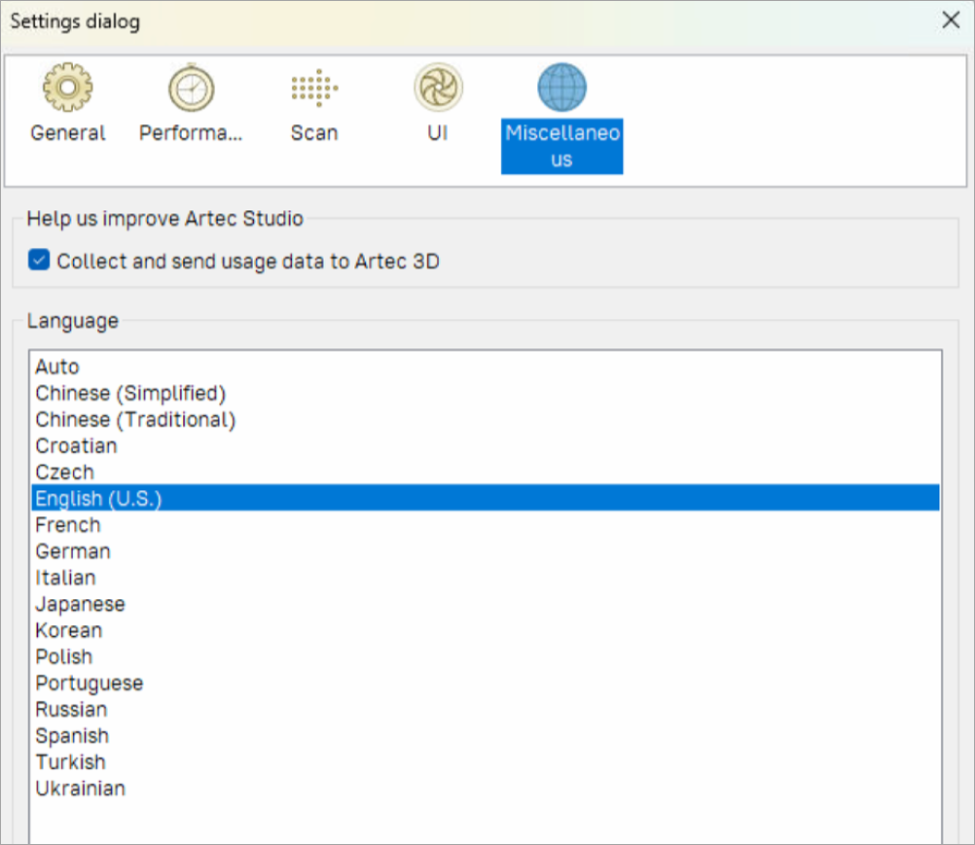
Task: Close the Settings dialog
Action: [951, 19]
